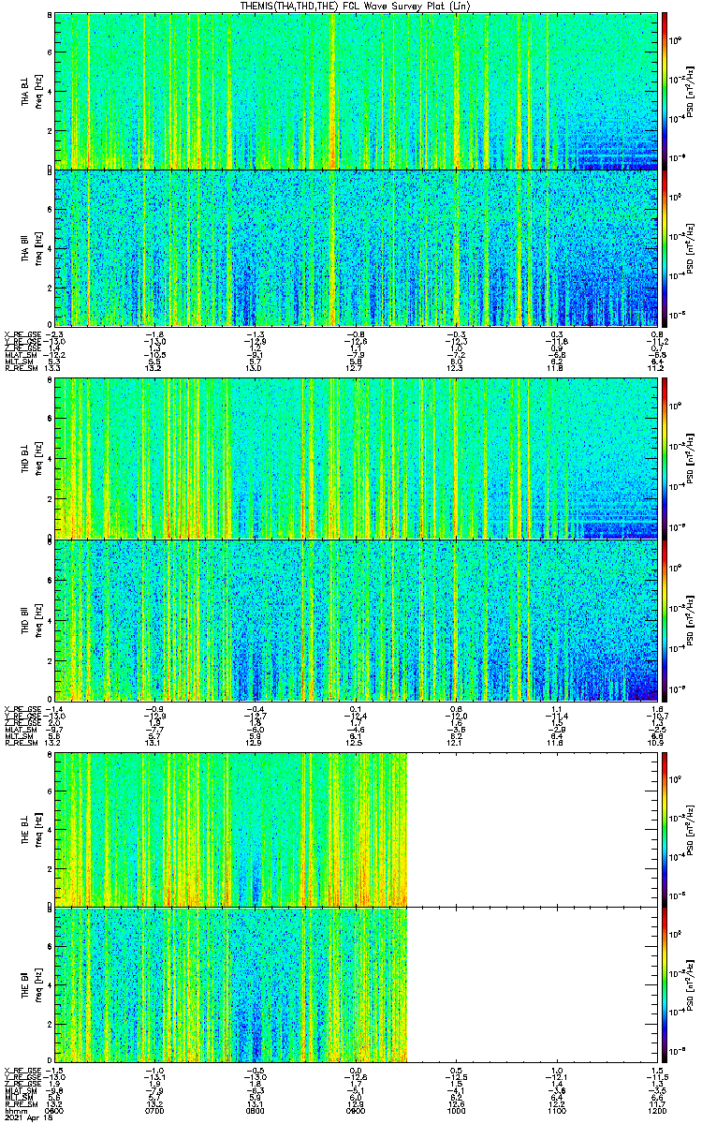The height and width of the screenshot is (1124, 702).
Task: Click the 'THA B⊥ freq [Hz]' axis label
Action: (32, 92)
